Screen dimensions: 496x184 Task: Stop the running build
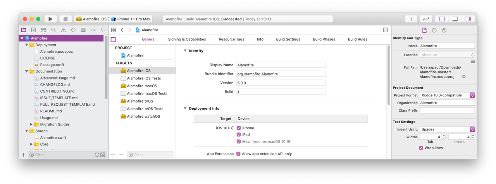coord(65,19)
